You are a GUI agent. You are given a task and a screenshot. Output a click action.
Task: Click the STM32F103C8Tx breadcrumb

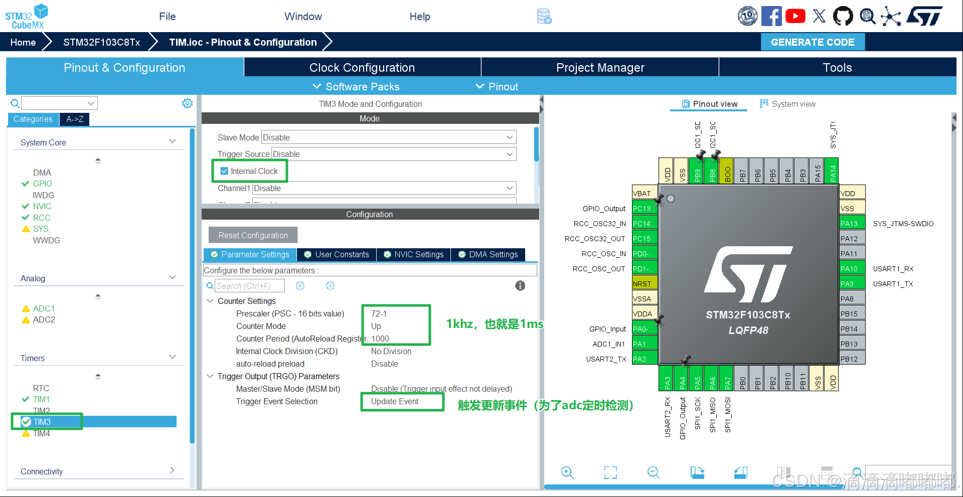102,42
